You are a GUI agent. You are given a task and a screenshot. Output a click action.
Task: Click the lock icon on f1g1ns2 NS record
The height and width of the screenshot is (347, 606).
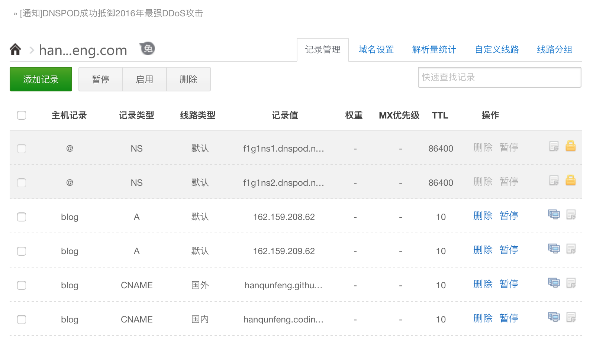pos(571,180)
